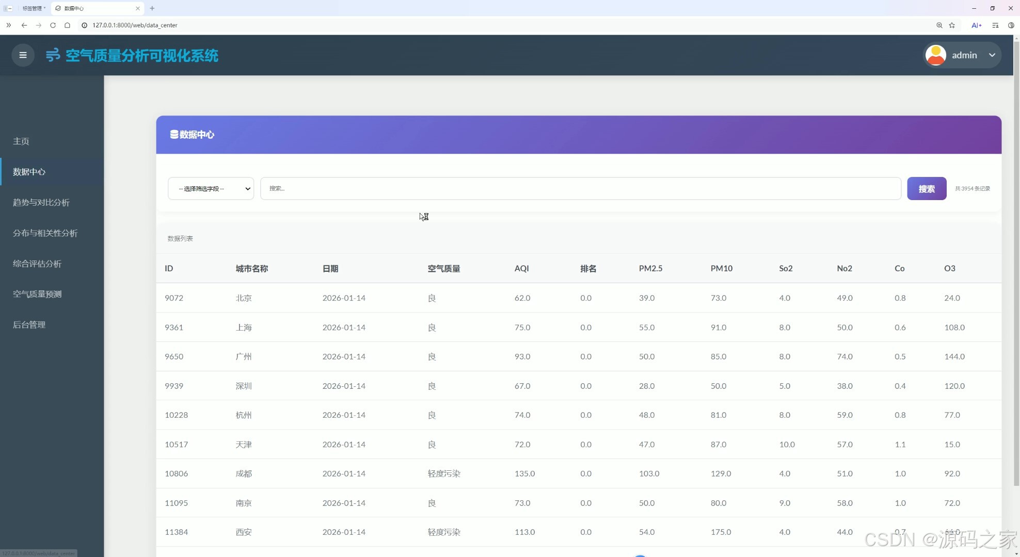Viewport: 1020px width, 557px height.
Task: Click the admin avatar image
Action: [935, 55]
